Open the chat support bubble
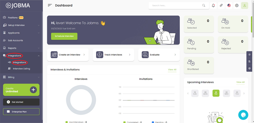The width and height of the screenshot is (254, 123). click(x=243, y=115)
